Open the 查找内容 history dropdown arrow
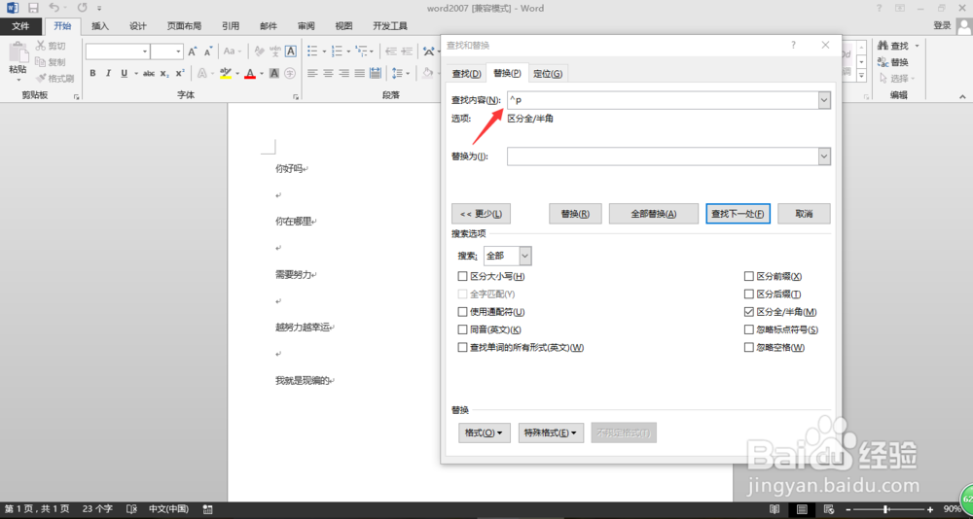This screenshot has height=519, width=973. (x=824, y=100)
